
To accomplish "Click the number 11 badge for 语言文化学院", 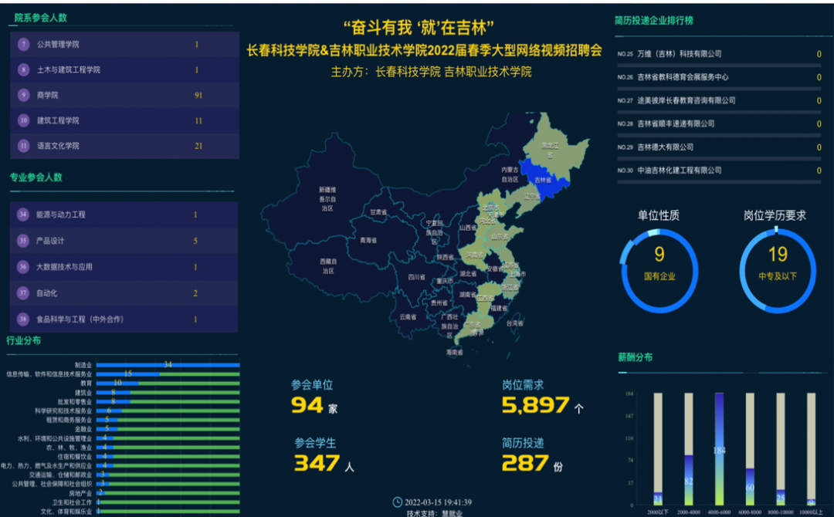I will pos(24,146).
